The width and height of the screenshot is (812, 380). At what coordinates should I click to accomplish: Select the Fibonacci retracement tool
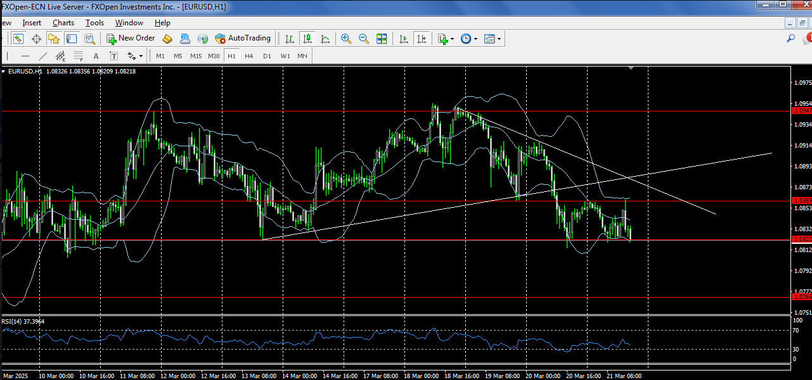pyautogui.click(x=78, y=56)
